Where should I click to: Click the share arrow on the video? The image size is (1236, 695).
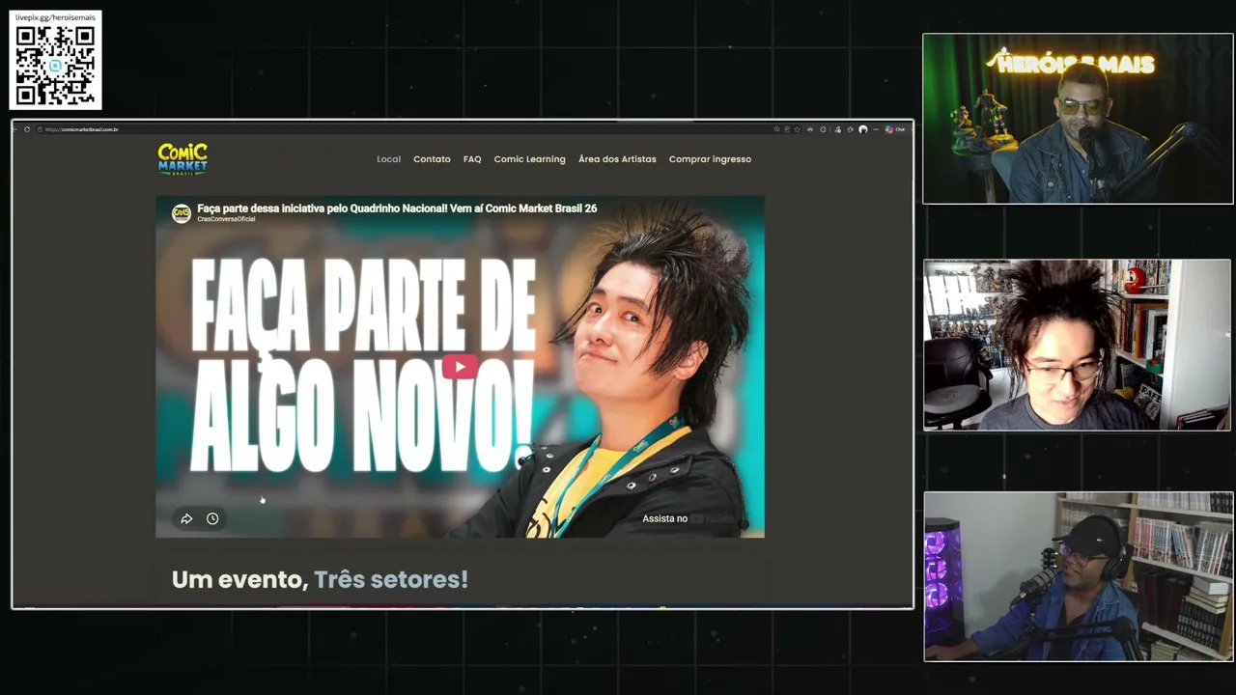(x=186, y=518)
